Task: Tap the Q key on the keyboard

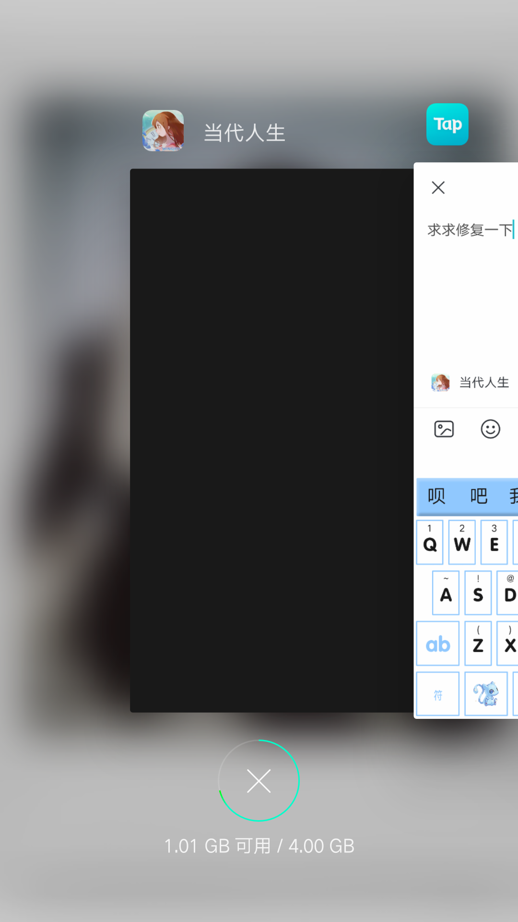Action: (x=430, y=542)
